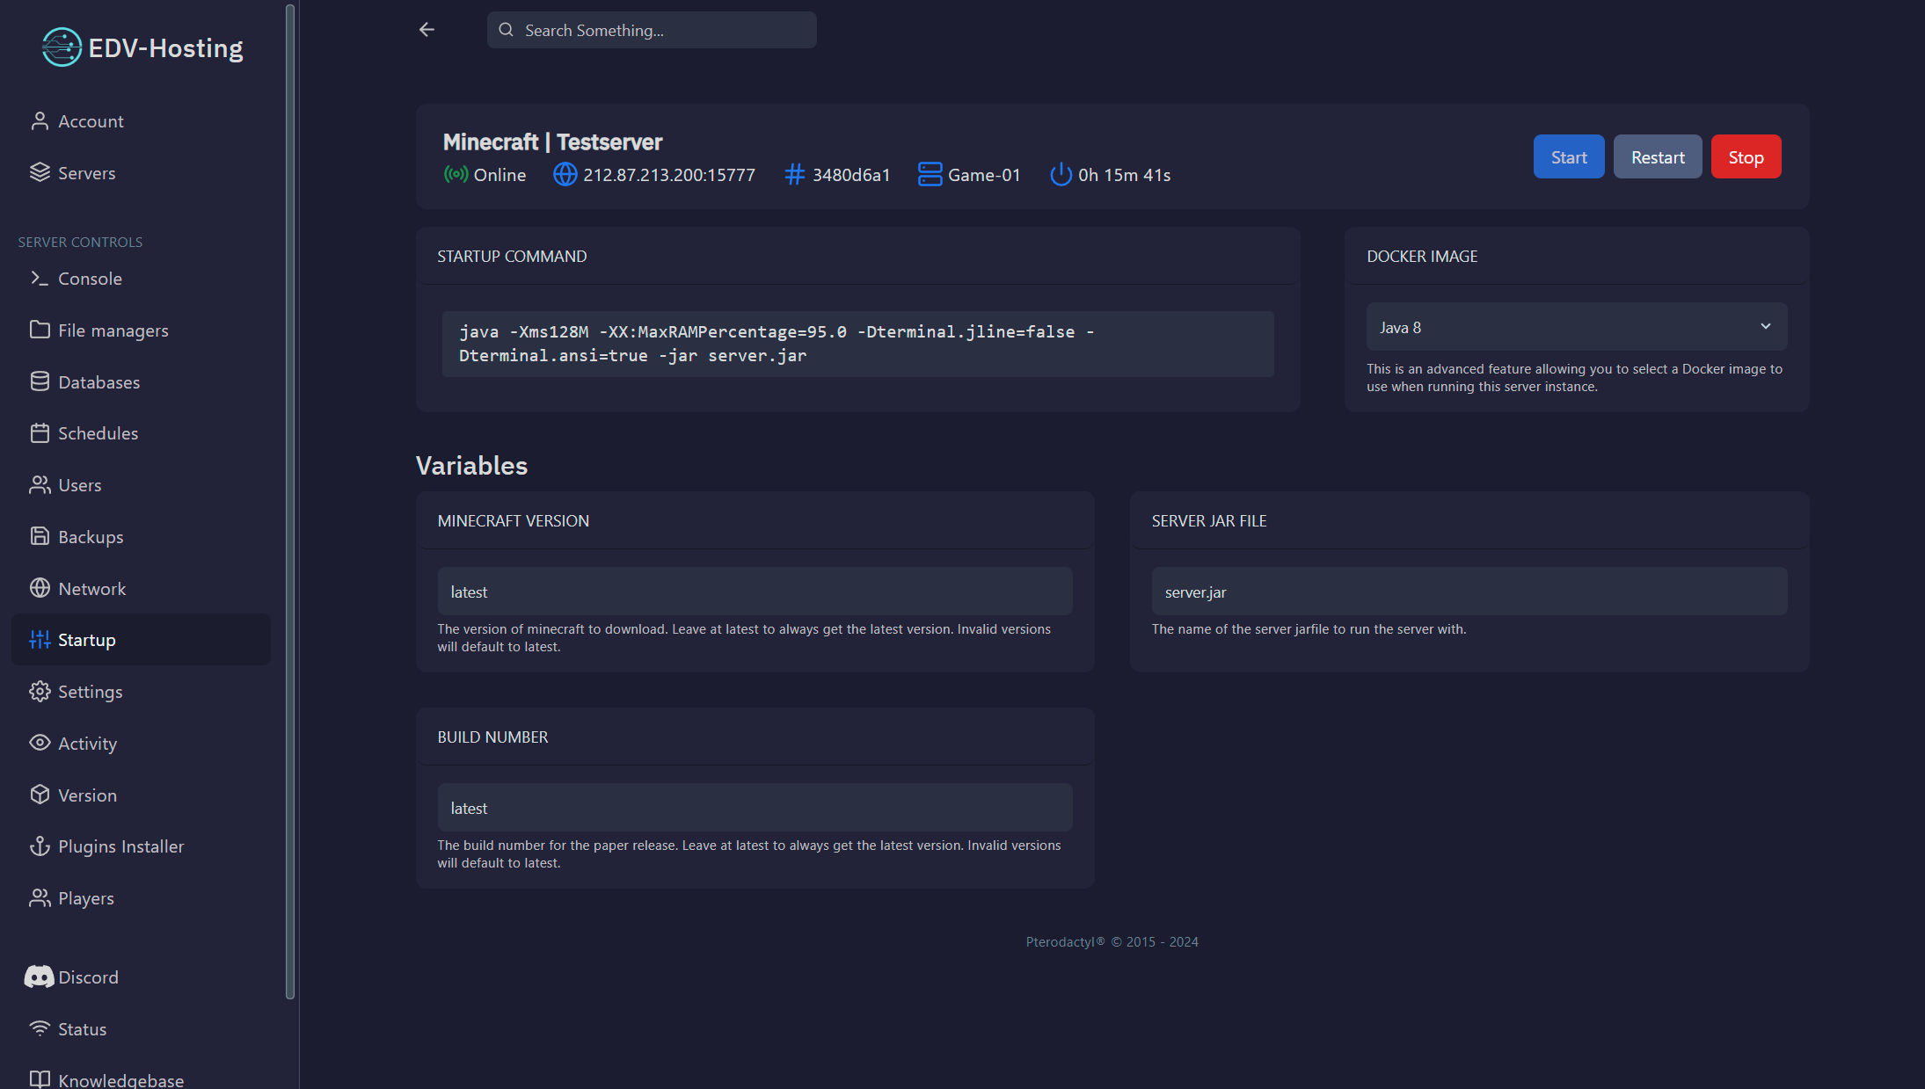Screen dimensions: 1925x1089
Task: Click the Restart button
Action: tap(1657, 156)
